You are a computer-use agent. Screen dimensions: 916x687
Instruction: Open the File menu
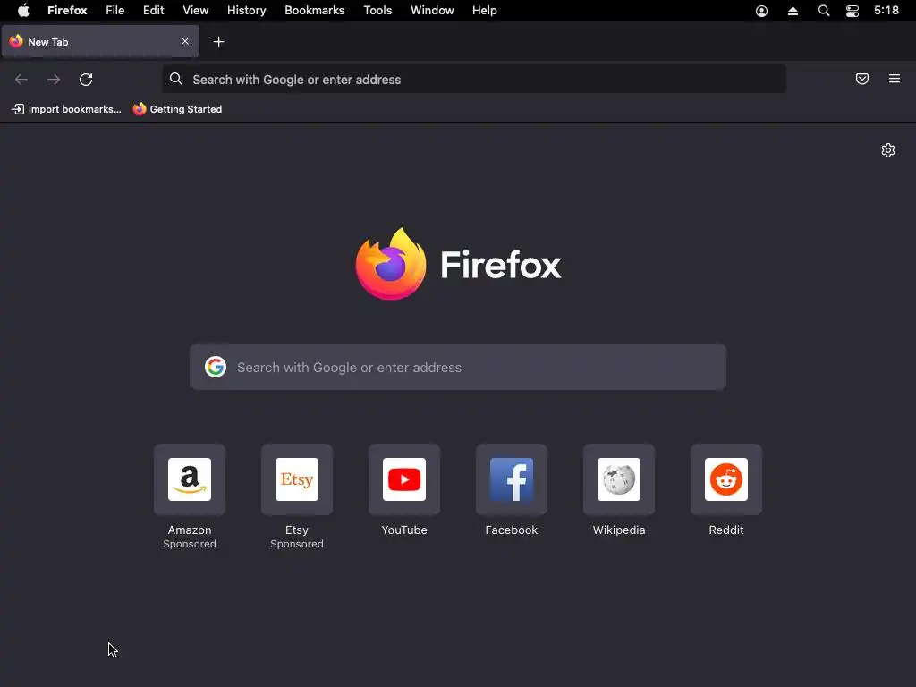115,11
